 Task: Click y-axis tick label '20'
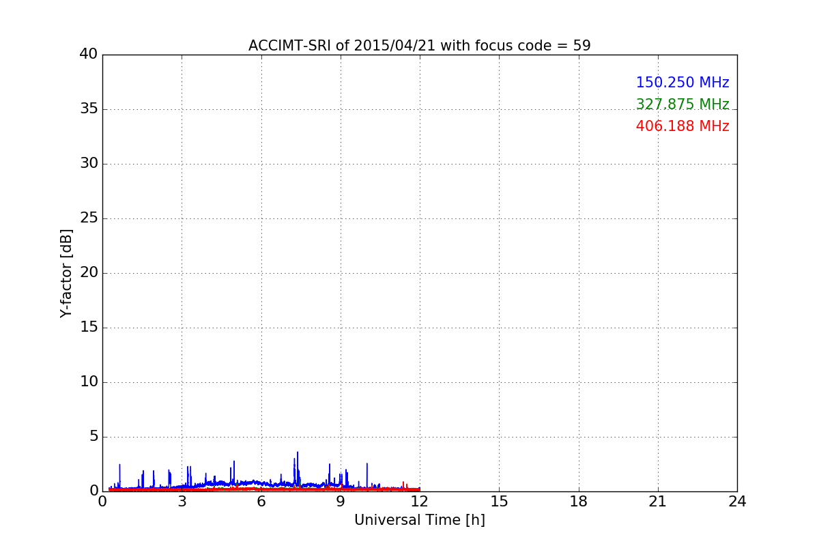click(89, 273)
